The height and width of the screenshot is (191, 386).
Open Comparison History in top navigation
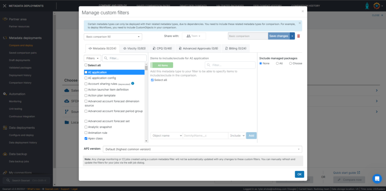[305, 6]
